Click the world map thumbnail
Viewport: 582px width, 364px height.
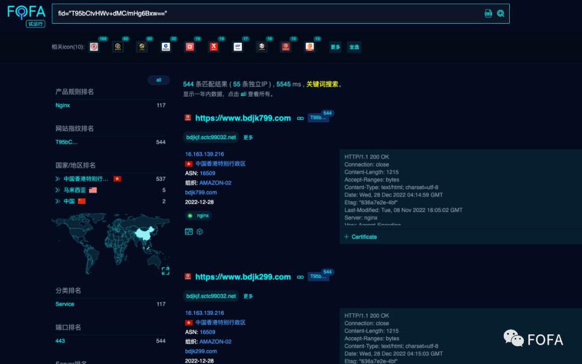(110, 243)
